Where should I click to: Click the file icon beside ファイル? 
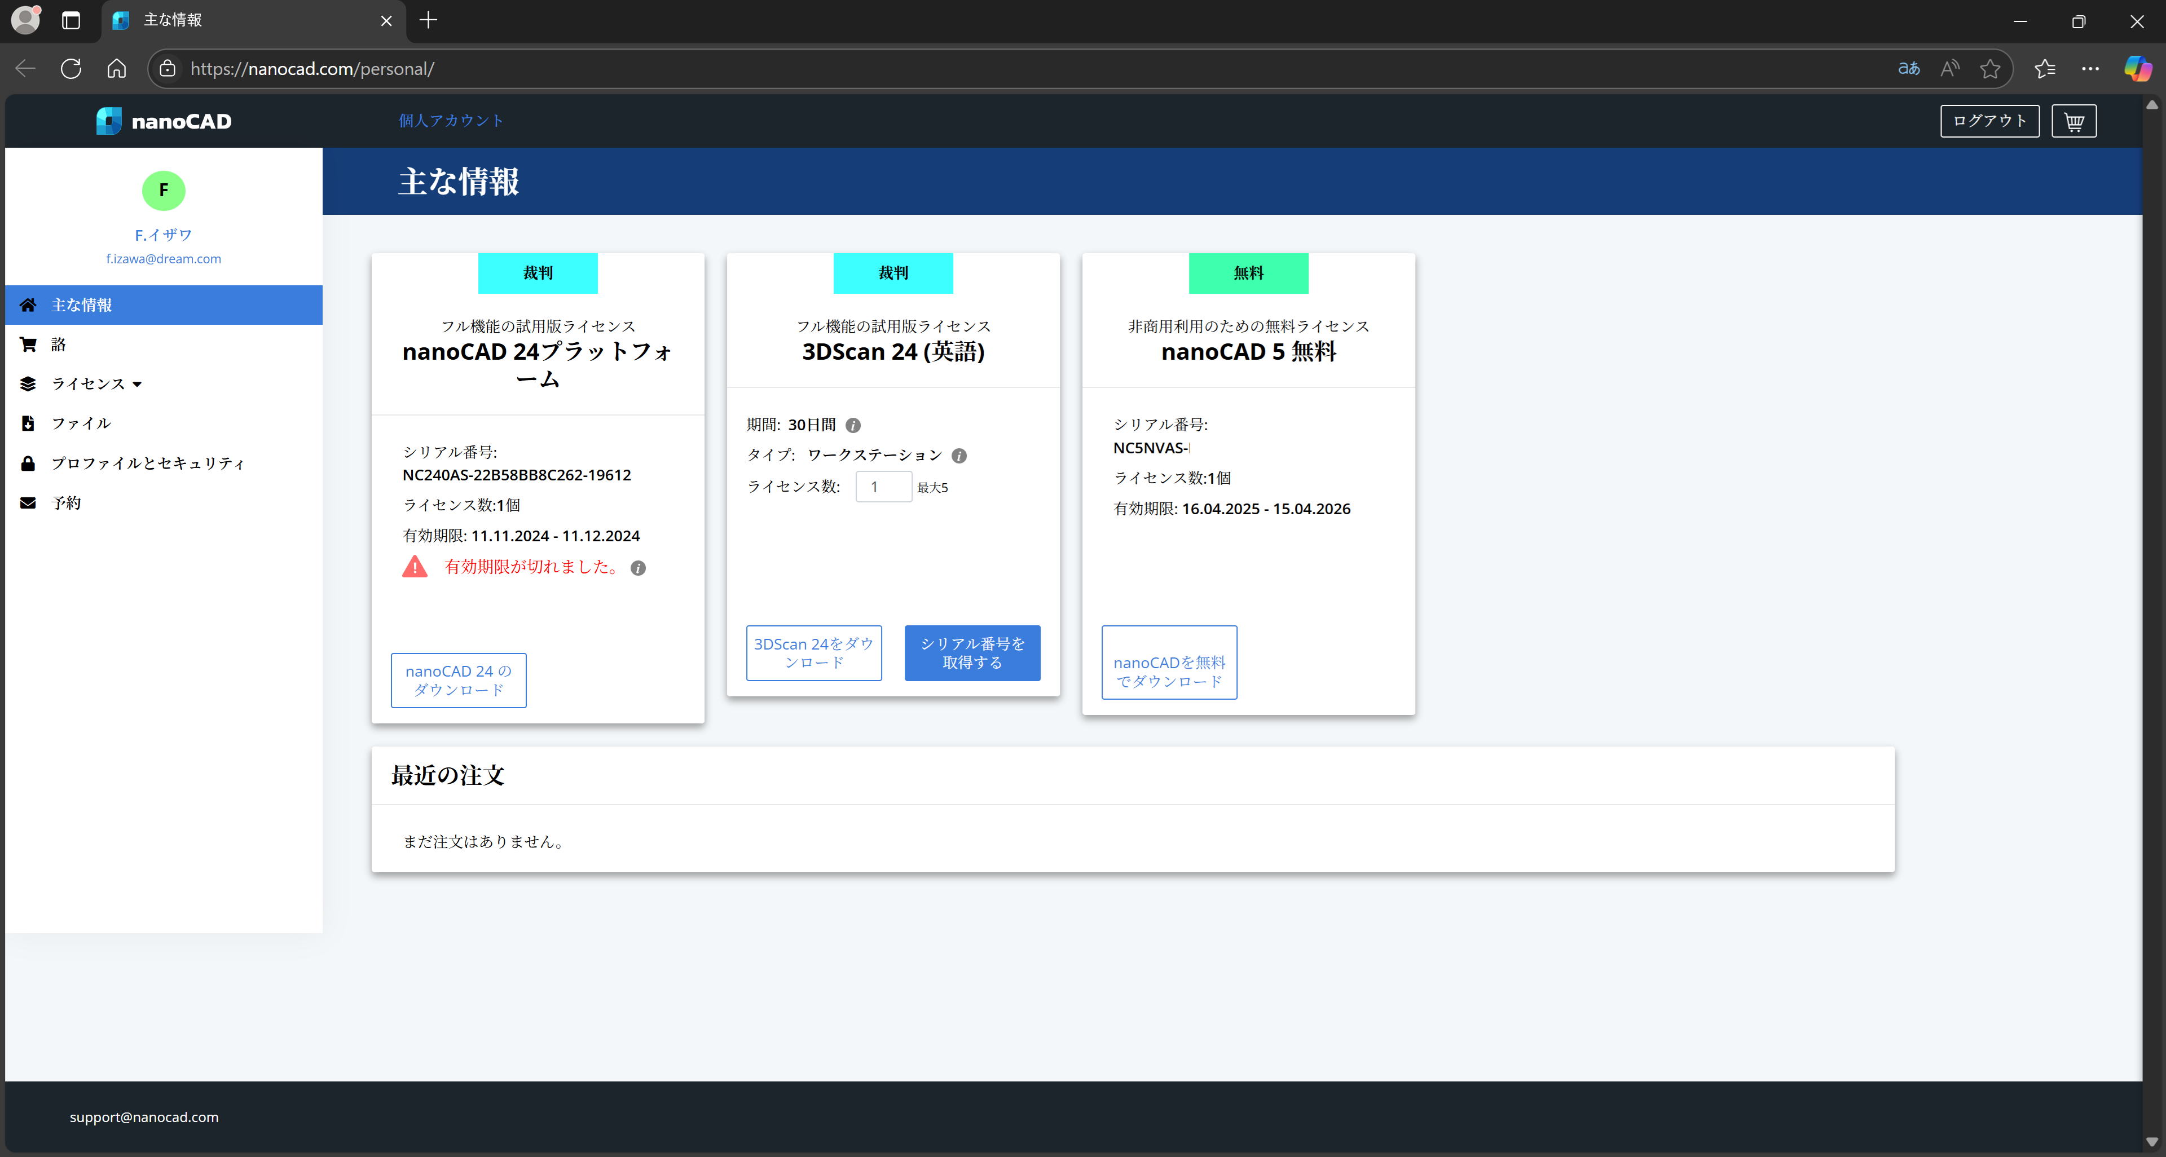pos(28,423)
